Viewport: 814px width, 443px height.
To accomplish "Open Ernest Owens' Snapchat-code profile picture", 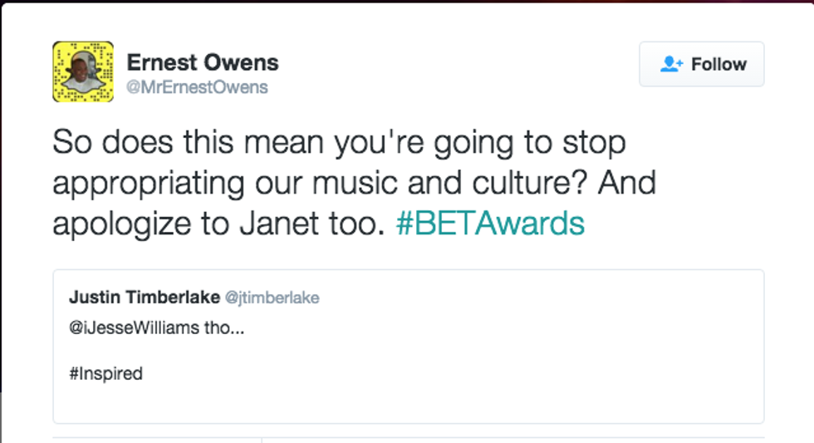I will pyautogui.click(x=83, y=72).
